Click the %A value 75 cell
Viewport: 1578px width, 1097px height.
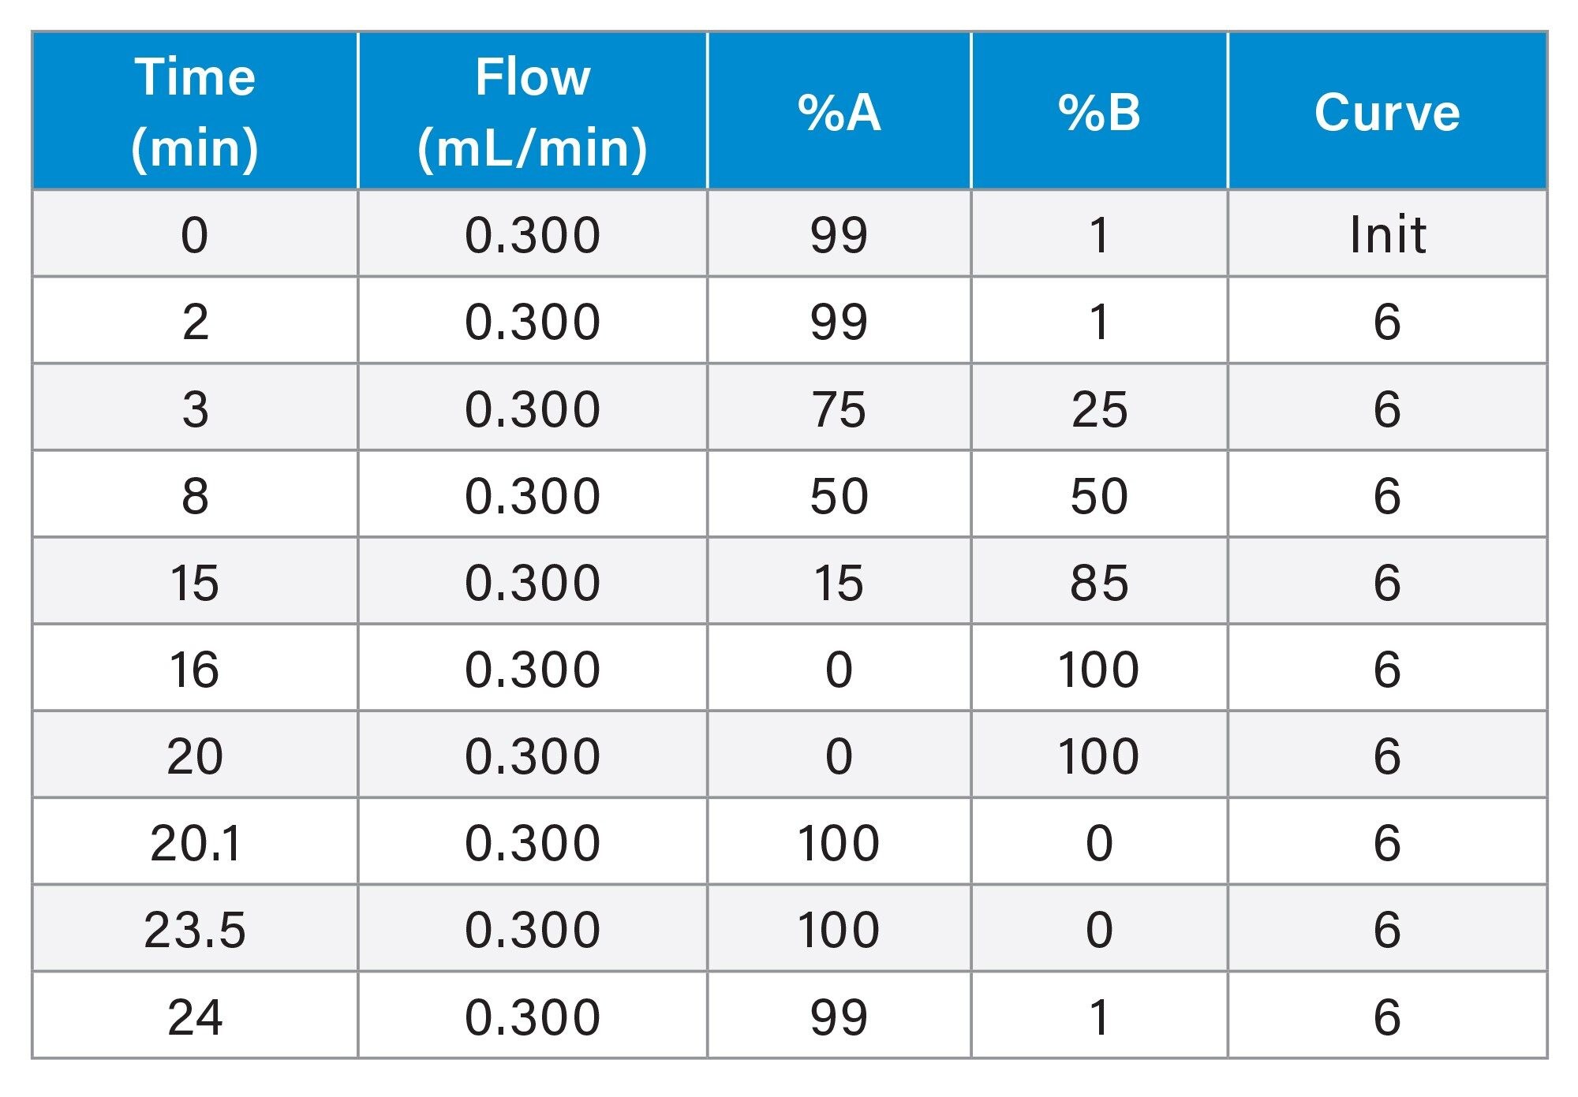pos(839,408)
